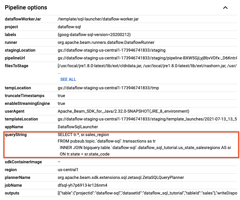Click the pipelineUrl value

click(147, 58)
